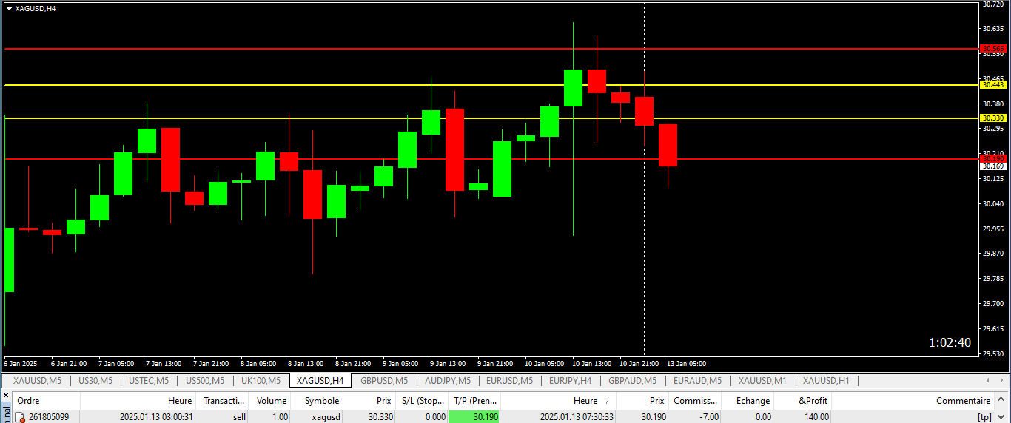Click the 30.720 price scale value

point(992,4)
